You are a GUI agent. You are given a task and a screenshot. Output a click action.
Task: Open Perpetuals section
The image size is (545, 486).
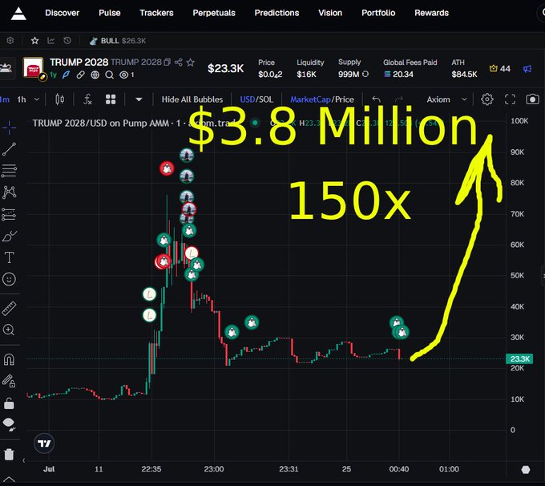pos(214,13)
